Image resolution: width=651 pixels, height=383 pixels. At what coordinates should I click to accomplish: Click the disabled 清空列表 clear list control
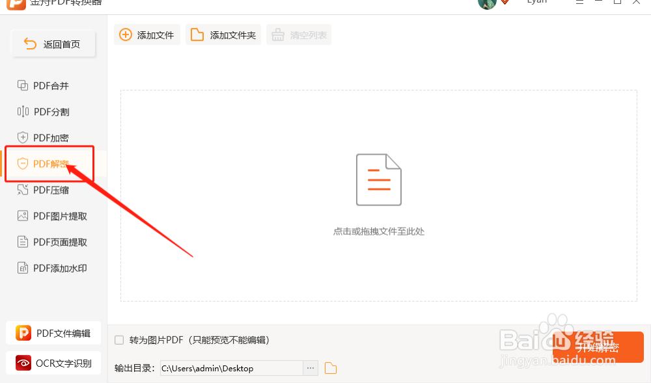coord(299,35)
